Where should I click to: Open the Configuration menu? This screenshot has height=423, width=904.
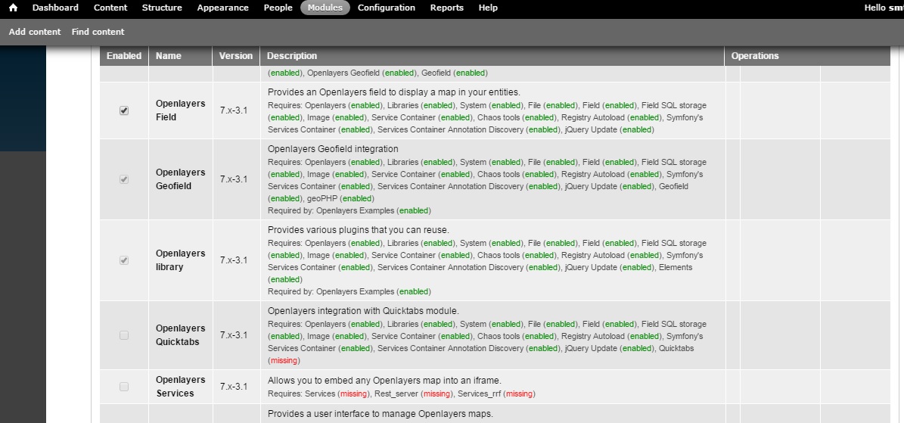387,8
